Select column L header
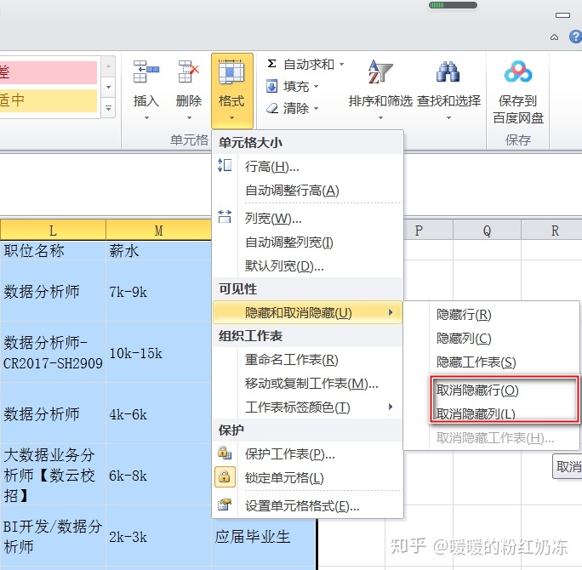This screenshot has height=570, width=582. pyautogui.click(x=53, y=230)
